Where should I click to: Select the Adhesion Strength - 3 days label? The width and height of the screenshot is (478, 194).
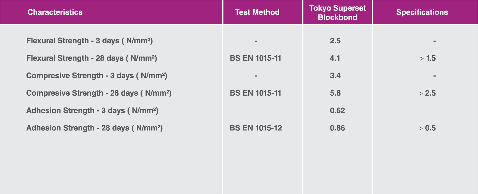[92, 111]
